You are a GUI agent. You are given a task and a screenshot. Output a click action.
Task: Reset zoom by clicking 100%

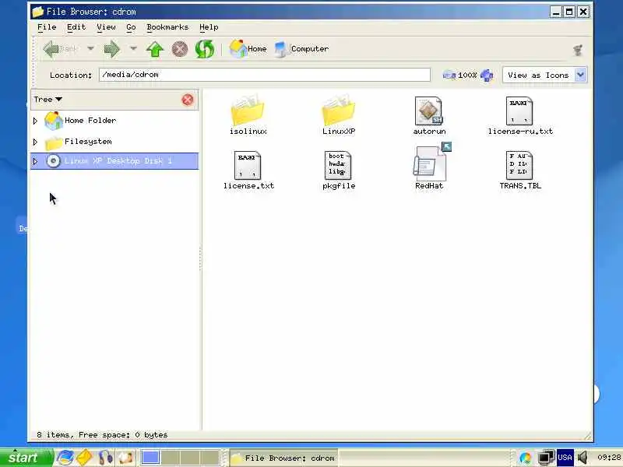(467, 75)
